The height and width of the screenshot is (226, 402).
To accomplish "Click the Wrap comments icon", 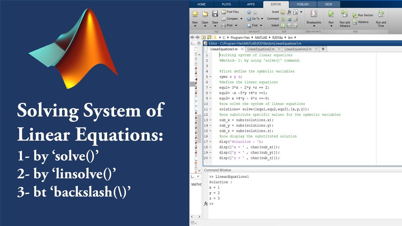I will pos(296,19).
